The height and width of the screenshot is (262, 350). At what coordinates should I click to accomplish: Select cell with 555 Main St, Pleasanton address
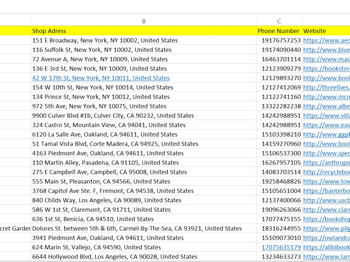143,181
